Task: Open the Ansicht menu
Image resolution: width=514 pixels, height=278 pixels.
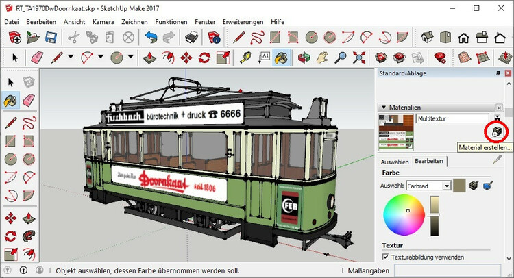Action: pos(75,22)
